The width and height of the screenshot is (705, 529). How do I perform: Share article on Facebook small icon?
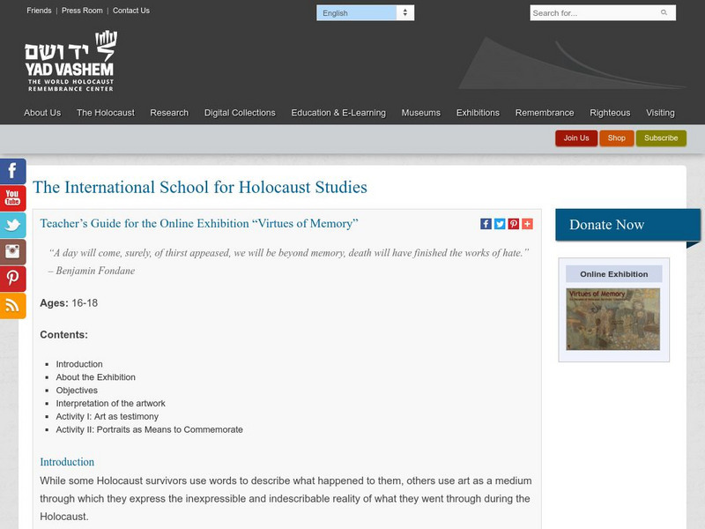(486, 224)
